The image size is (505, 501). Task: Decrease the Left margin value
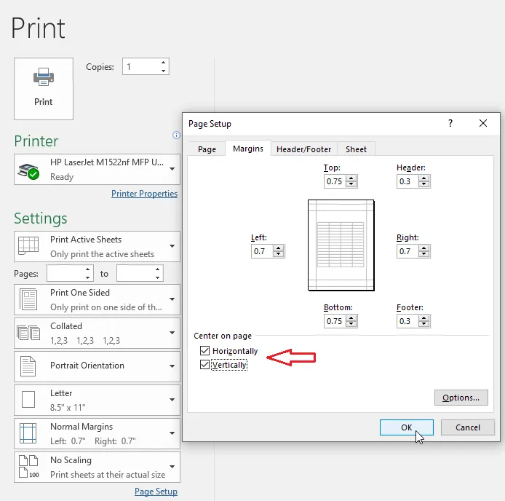(x=278, y=254)
